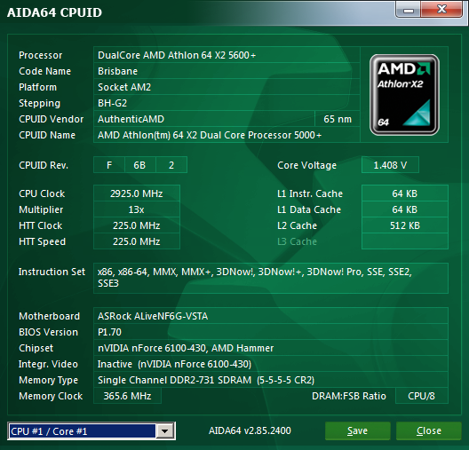Screen dimensions: 469x450
Task: Select the CPU #1 / Core #1 combo box
Action: 91,431
